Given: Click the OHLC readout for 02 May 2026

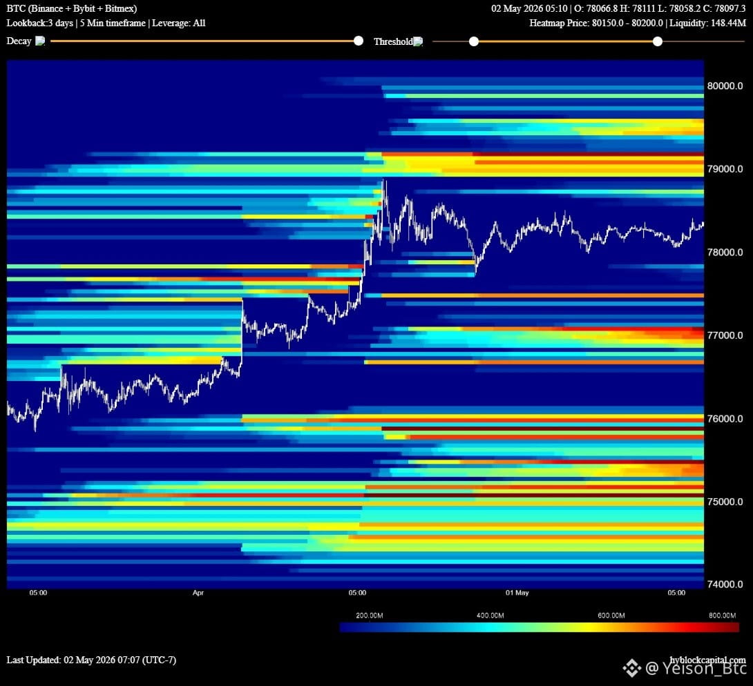Looking at the screenshot, I should [618, 9].
